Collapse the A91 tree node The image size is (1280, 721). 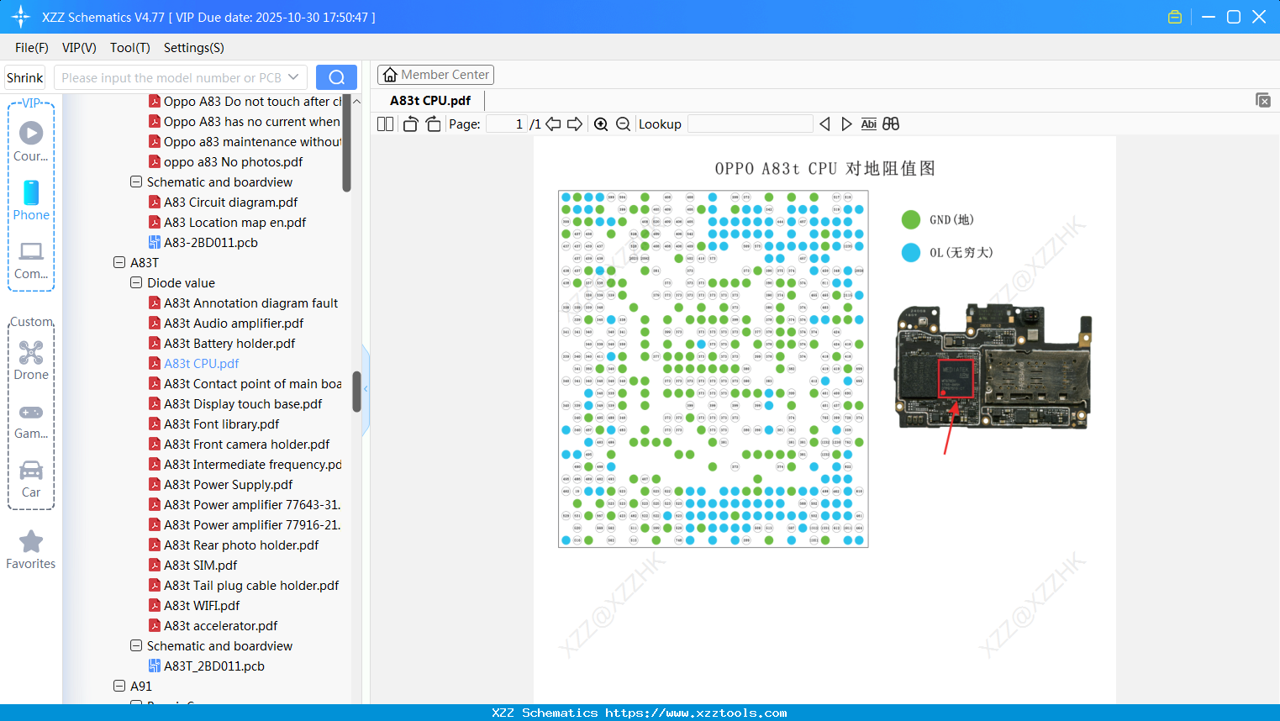tap(119, 686)
